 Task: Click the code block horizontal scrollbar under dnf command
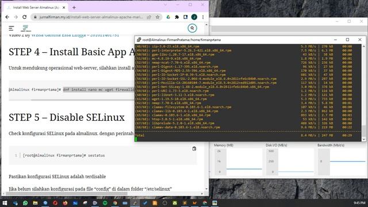click(82, 99)
